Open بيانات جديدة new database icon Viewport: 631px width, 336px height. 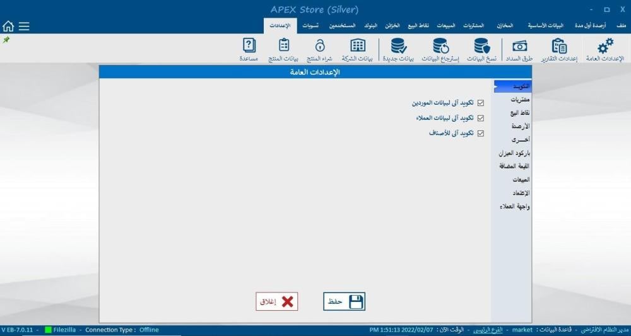point(398,47)
